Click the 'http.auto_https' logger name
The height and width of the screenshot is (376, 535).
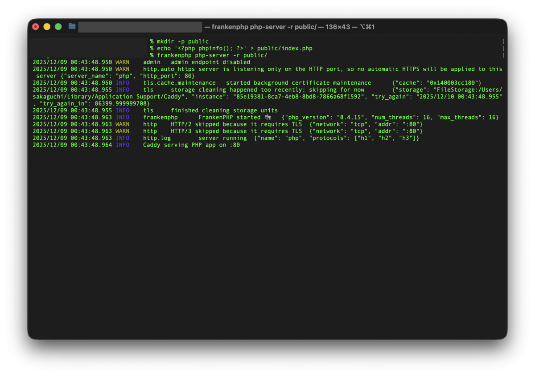(169, 69)
